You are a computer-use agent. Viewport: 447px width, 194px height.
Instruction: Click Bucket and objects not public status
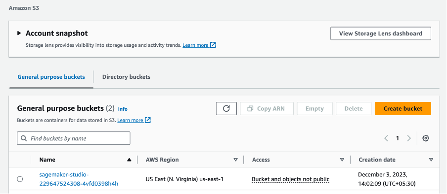[290, 179]
